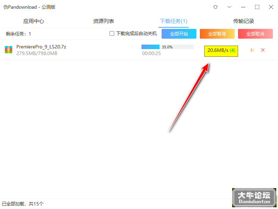The image size is (278, 209).
Task: Open the 传输记录 tab
Action: click(244, 21)
